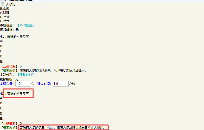
Task: Focus the 本题分值 score input field
Action: coord(23,84)
